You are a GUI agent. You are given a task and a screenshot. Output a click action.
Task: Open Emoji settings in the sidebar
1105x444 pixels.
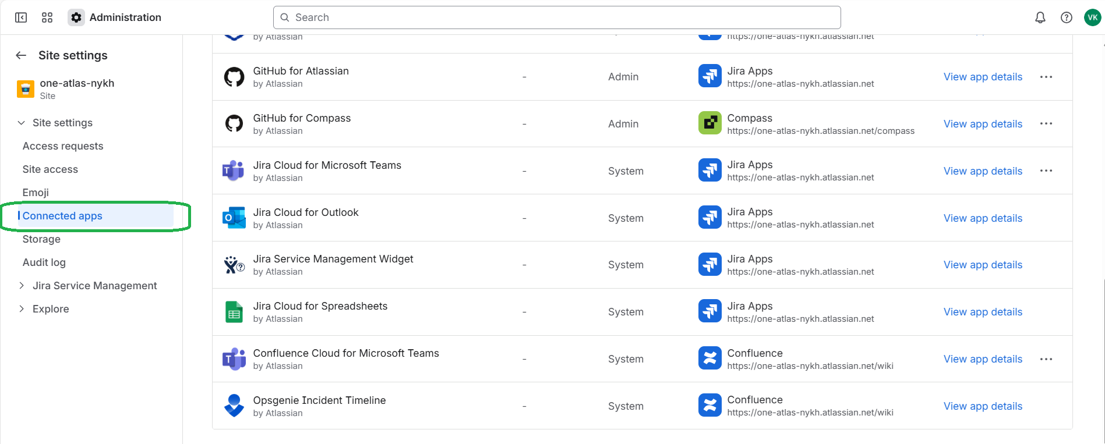click(36, 193)
